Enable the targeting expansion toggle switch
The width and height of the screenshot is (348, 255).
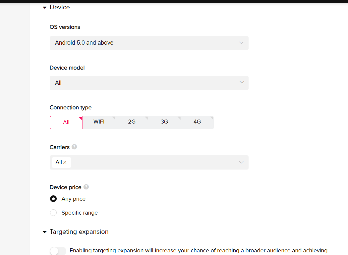coord(58,251)
